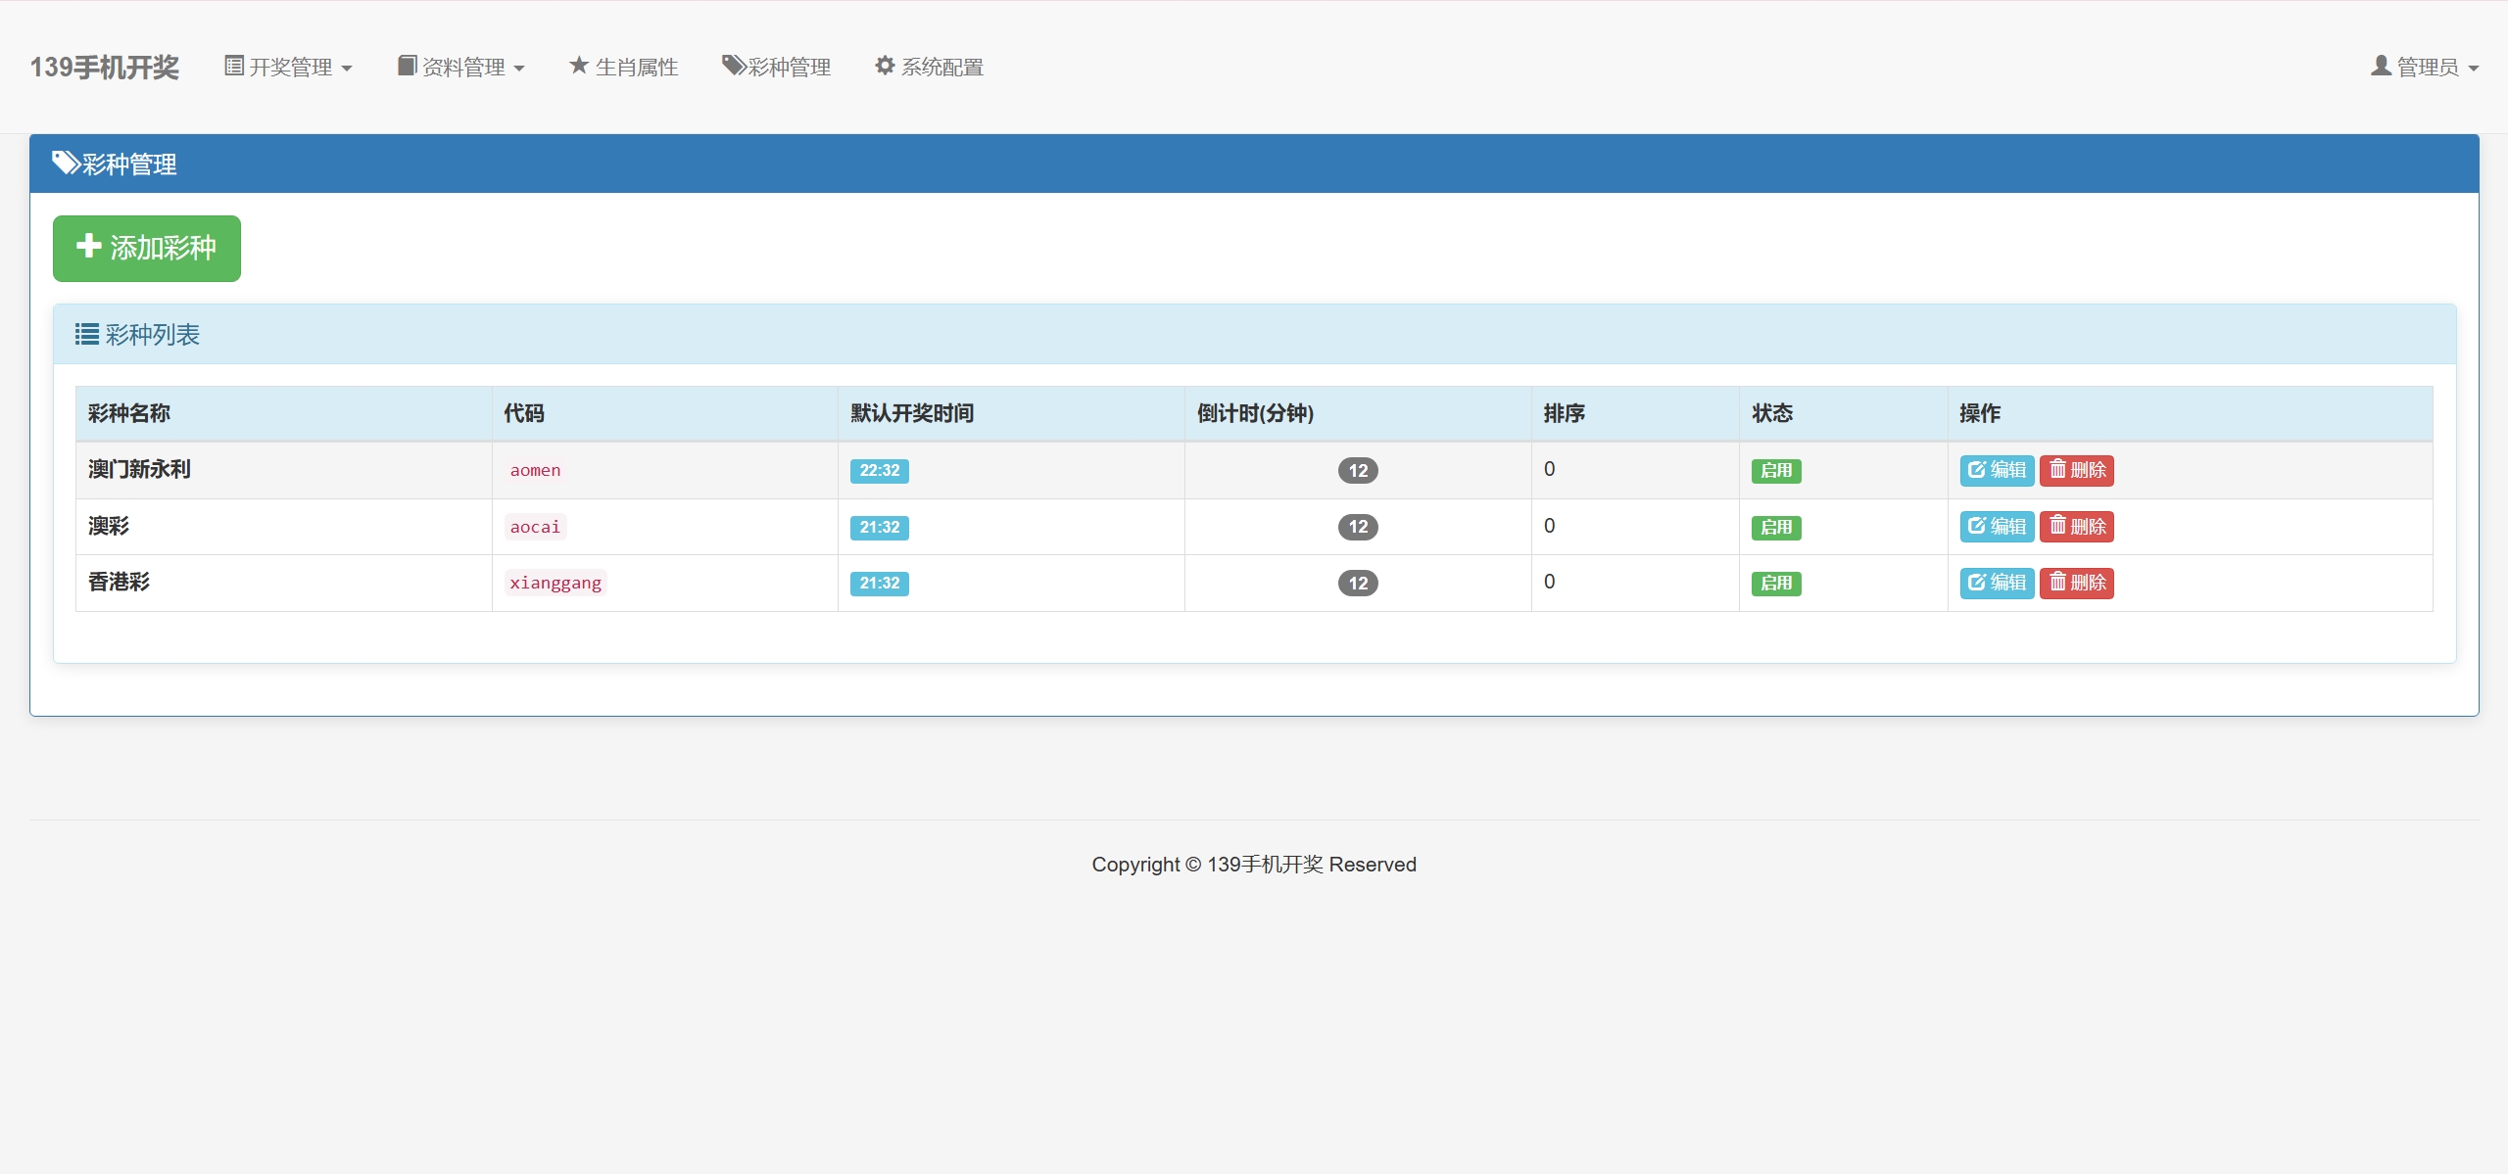
Task: Click the trash icon in 澳门新永利 delete button
Action: (2057, 469)
